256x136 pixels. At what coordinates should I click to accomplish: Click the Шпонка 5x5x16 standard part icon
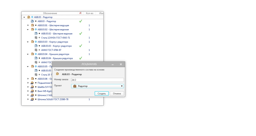click(32, 99)
